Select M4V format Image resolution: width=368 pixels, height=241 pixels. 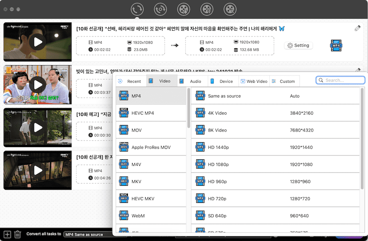tap(151, 164)
